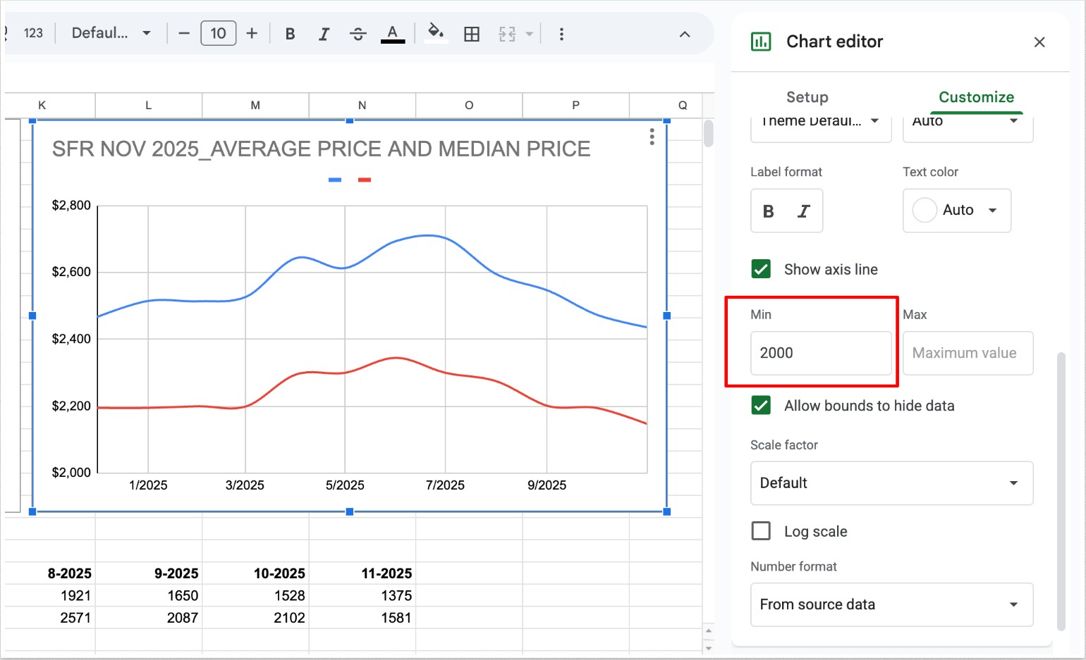This screenshot has width=1086, height=660.
Task: Switch to the Setup tab
Action: coord(807,97)
